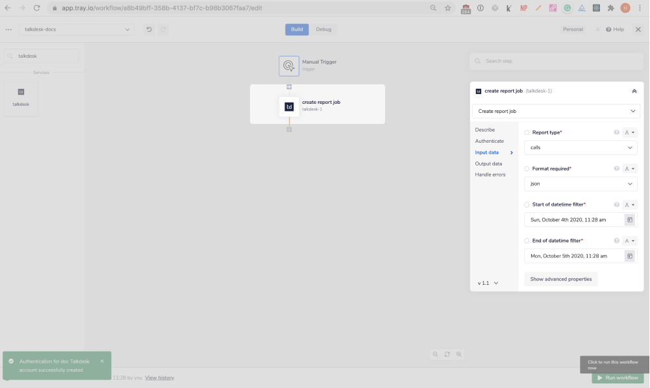
Task: Click the green authentication success notification
Action: (55, 365)
